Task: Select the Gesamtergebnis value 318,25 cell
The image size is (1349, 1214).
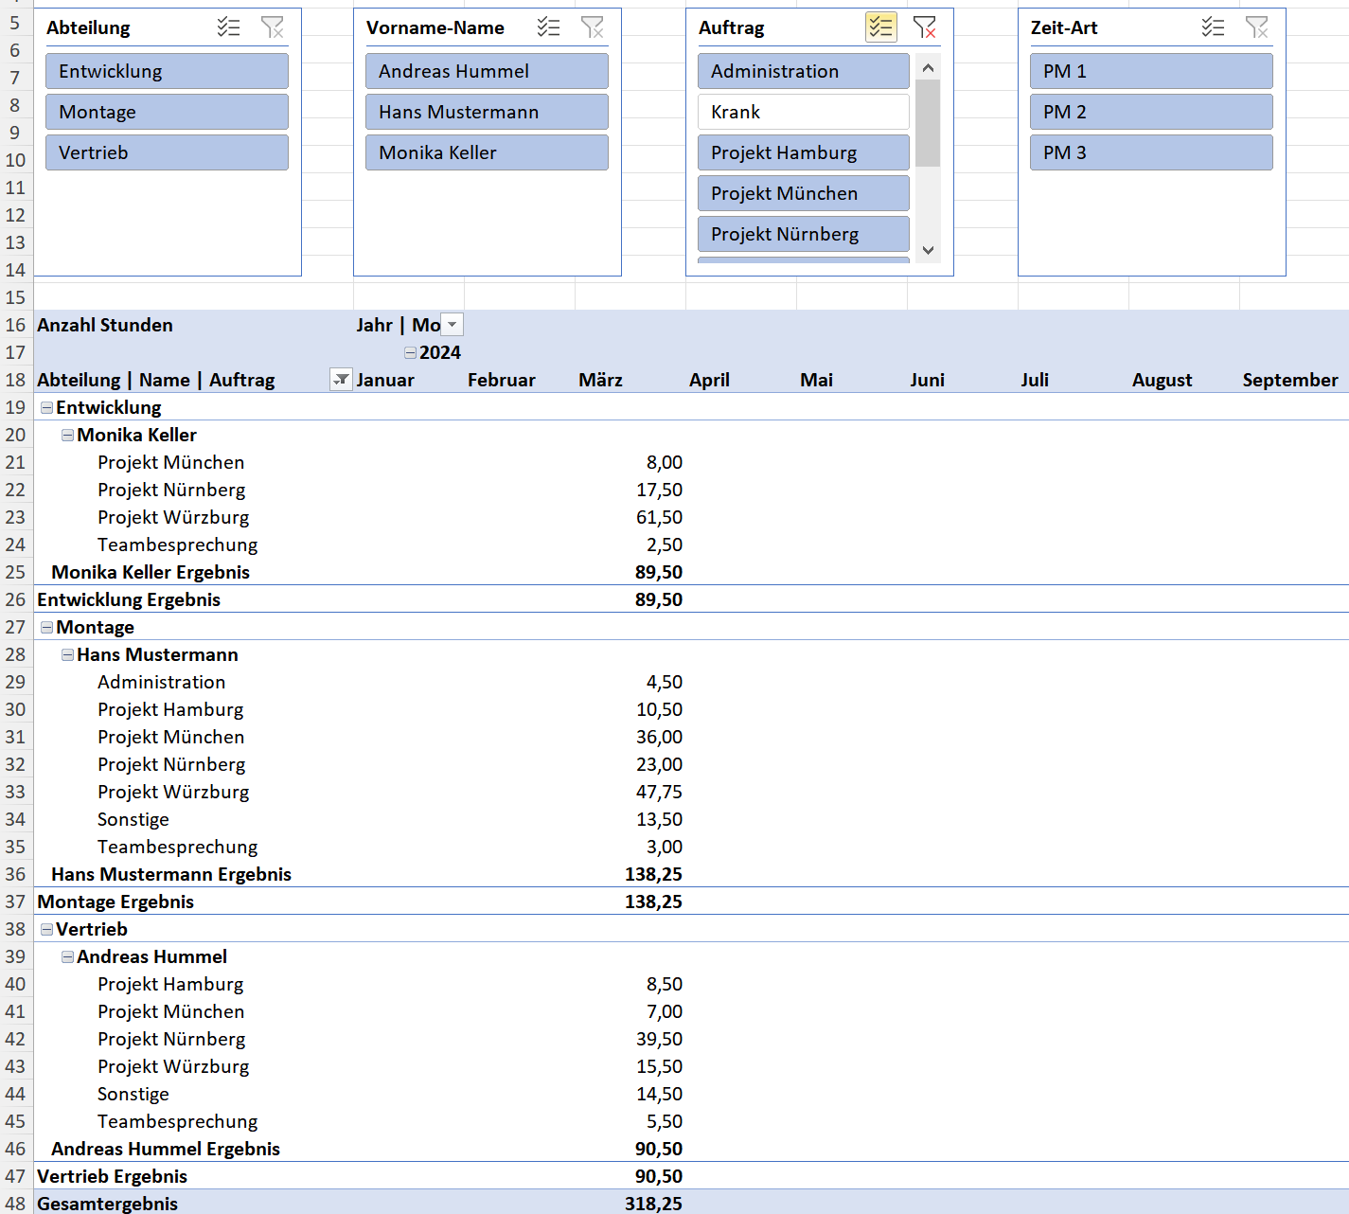Action: pos(653,1204)
